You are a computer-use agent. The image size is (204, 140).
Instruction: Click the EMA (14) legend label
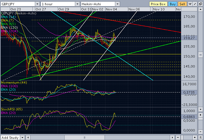click(8, 17)
